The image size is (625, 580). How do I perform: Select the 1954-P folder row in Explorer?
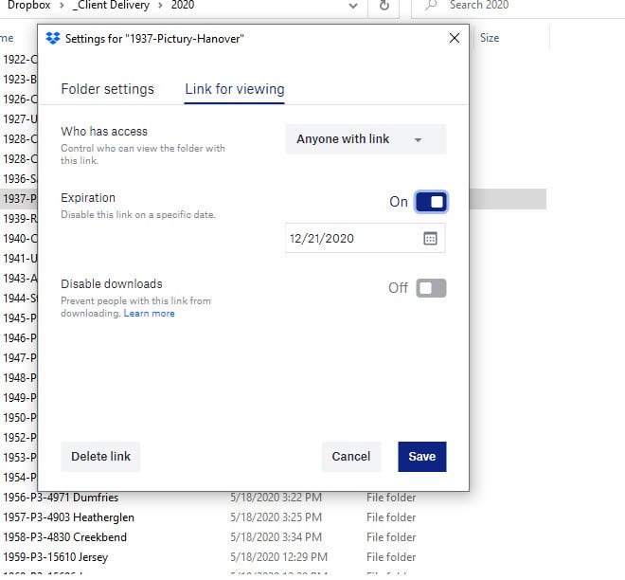point(19,477)
